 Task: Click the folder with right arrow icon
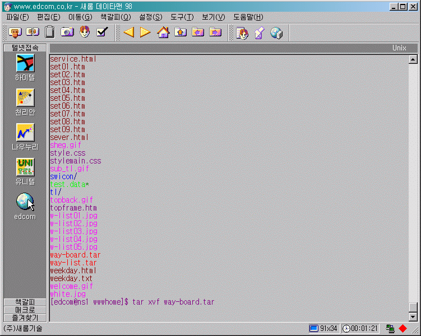click(x=215, y=32)
